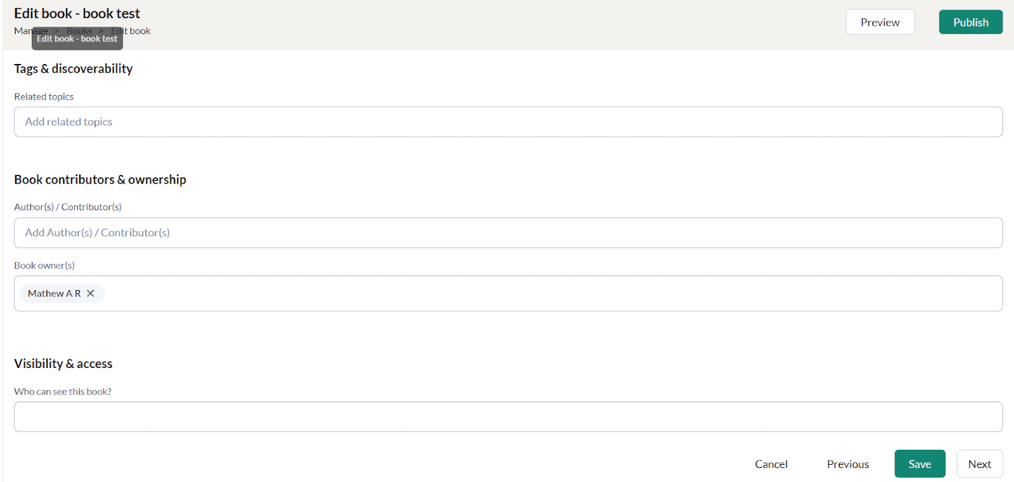Viewport: 1014px width, 482px height.
Task: Click the 'Edit book - book test' tooltip
Action: [x=77, y=39]
